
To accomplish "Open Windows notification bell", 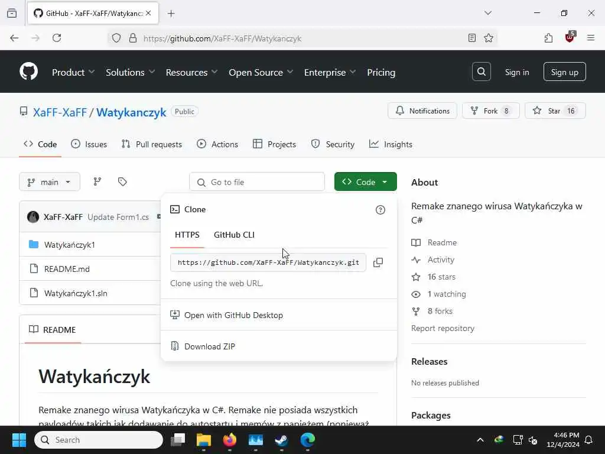I will click(x=589, y=440).
